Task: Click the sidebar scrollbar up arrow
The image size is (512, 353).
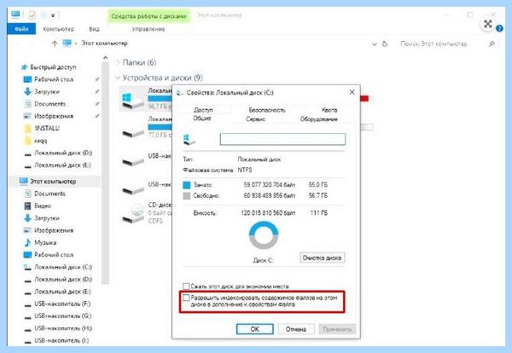Action: [105, 58]
